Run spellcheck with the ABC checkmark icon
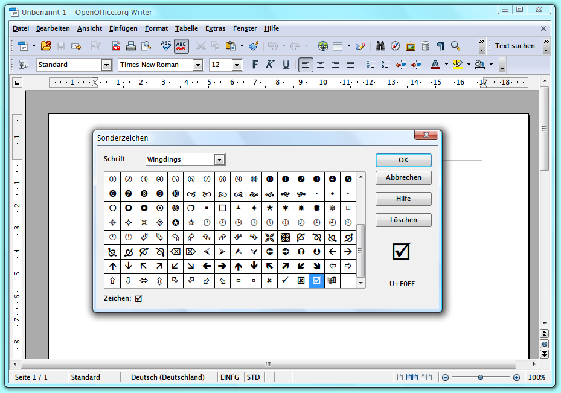The width and height of the screenshot is (561, 393). pyautogui.click(x=165, y=46)
